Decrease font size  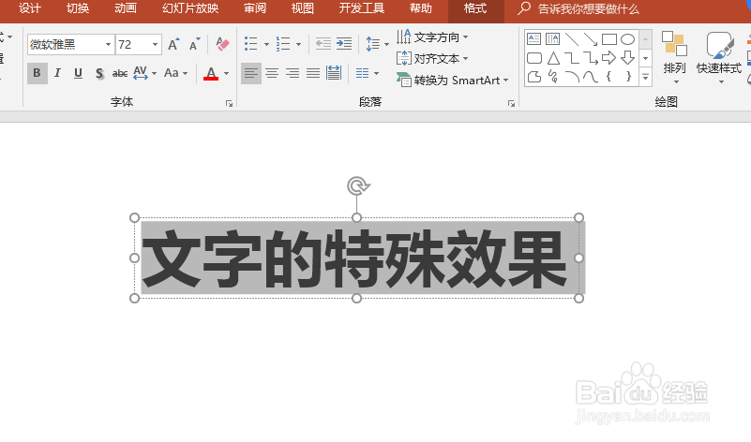point(194,45)
